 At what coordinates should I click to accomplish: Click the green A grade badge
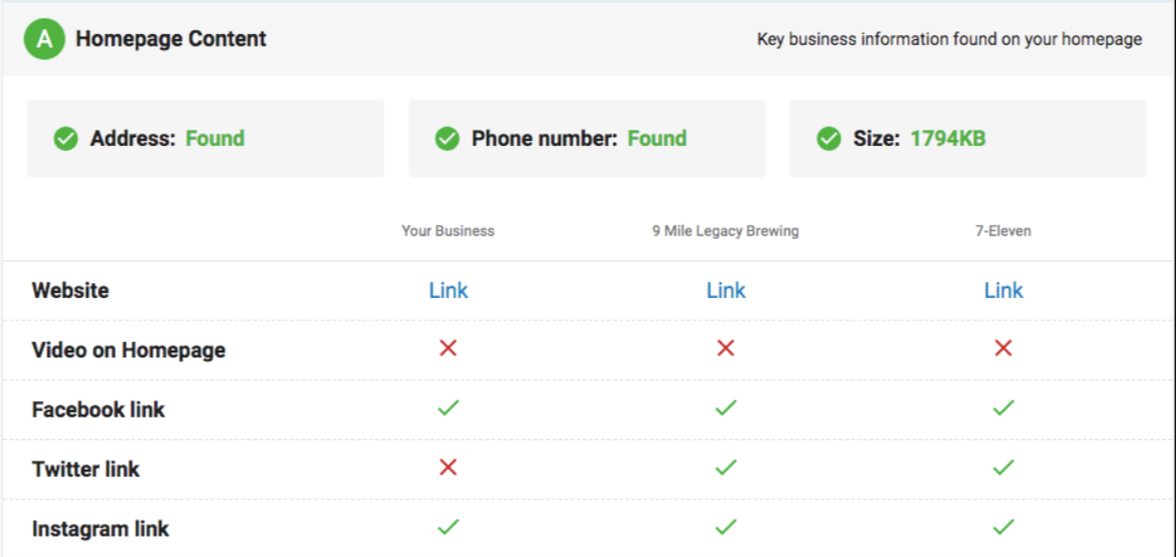(44, 39)
